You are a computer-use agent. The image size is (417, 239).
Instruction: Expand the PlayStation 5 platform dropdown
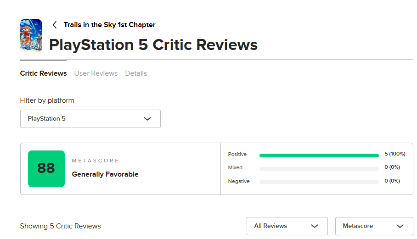coord(90,119)
